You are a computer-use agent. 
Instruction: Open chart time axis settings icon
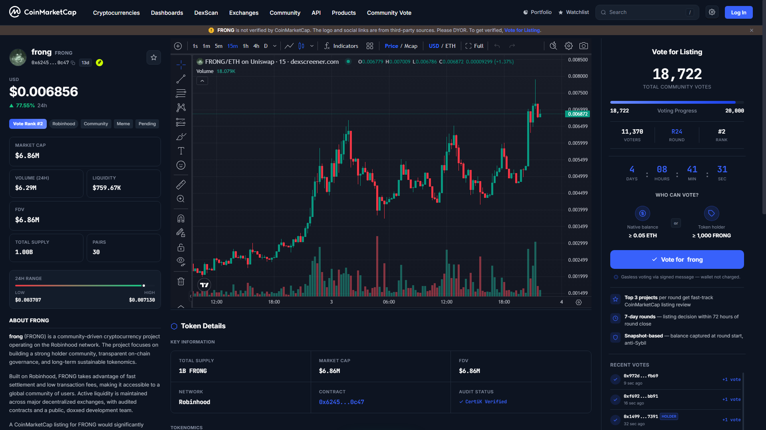pos(579,302)
